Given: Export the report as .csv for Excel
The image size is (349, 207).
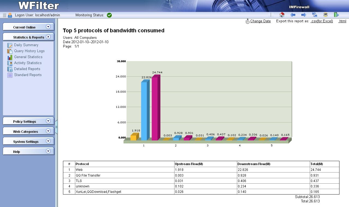Looking at the screenshot, I should [x=322, y=21].
